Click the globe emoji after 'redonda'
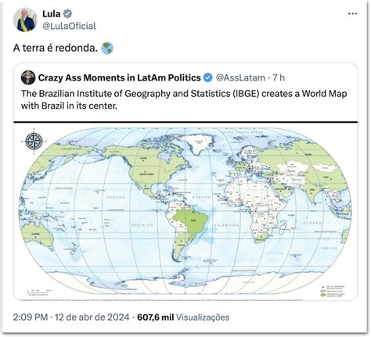371x337 pixels. tap(107, 48)
